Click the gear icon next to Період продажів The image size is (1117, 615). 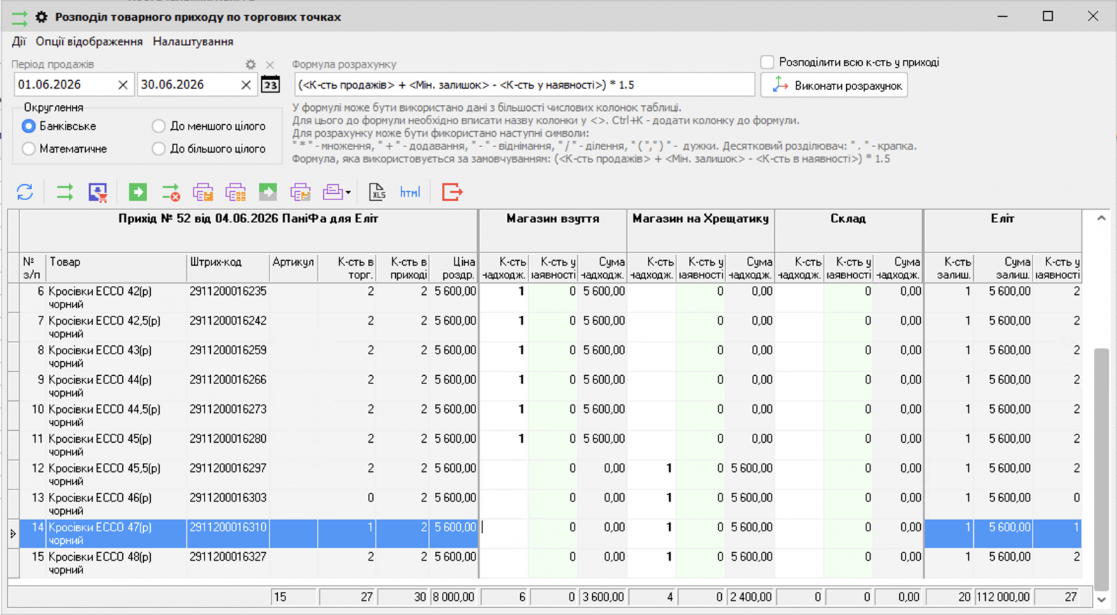tap(251, 64)
